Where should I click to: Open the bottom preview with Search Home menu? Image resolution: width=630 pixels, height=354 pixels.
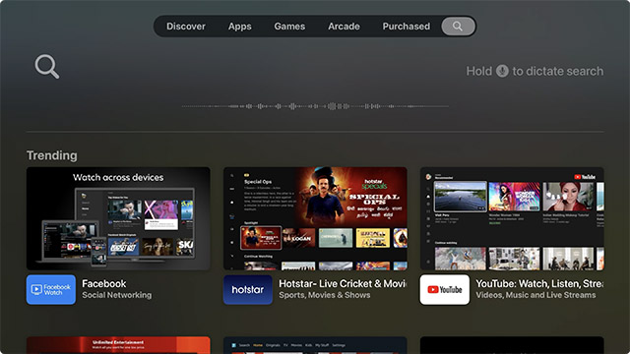point(315,345)
